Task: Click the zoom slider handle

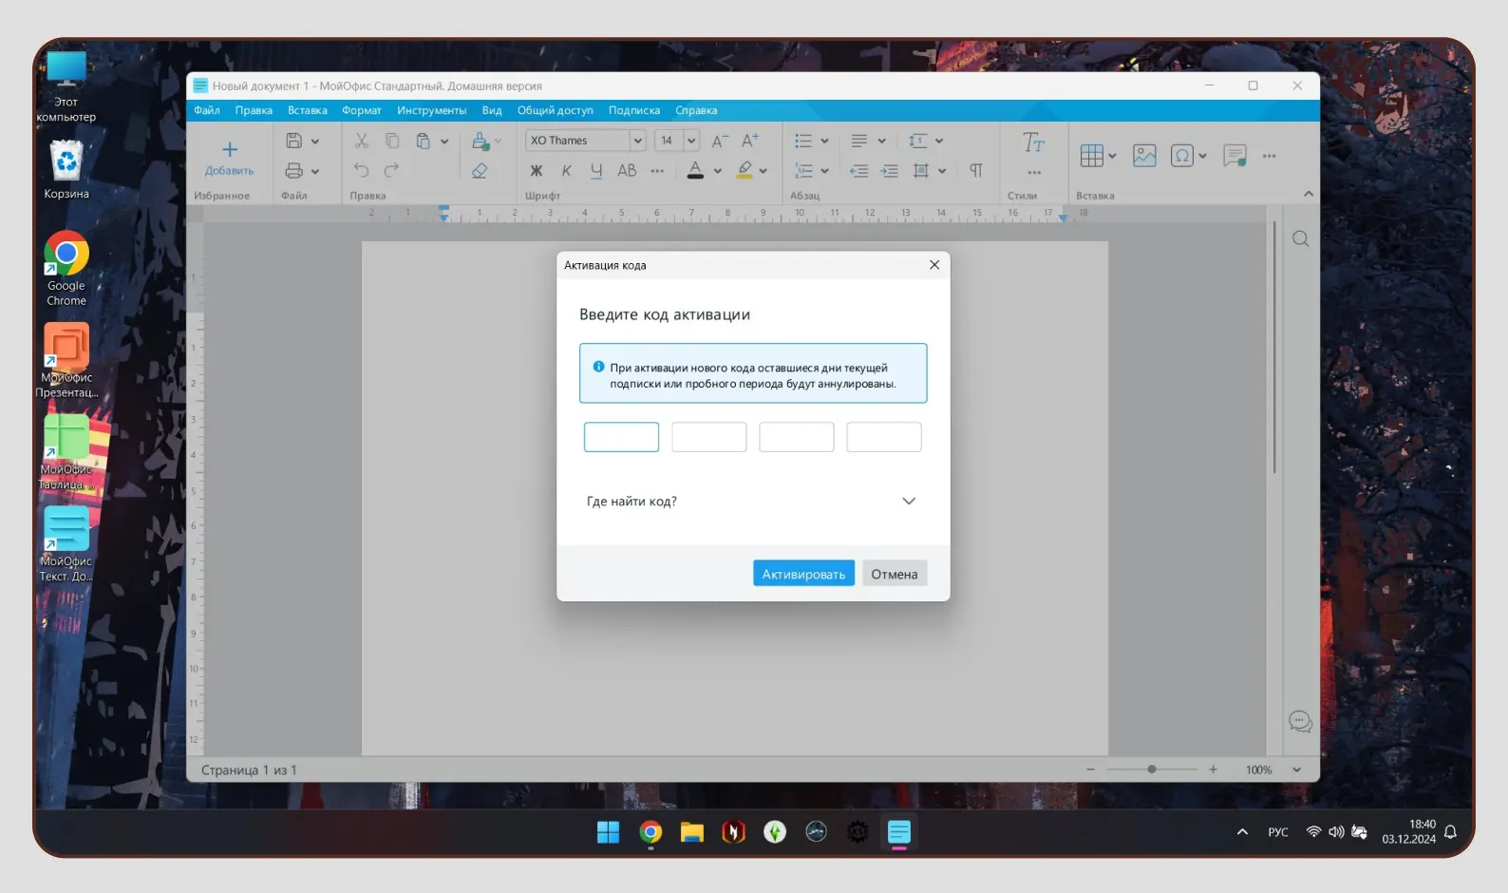Action: point(1152,769)
